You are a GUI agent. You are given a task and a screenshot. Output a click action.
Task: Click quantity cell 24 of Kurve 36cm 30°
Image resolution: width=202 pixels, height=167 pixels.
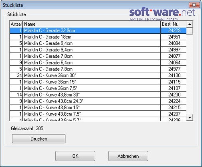(x=16, y=75)
